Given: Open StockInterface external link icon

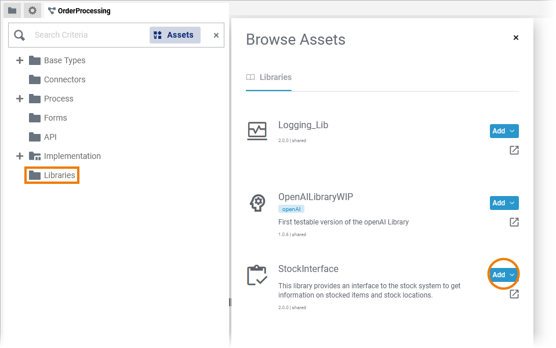Looking at the screenshot, I should 514,294.
